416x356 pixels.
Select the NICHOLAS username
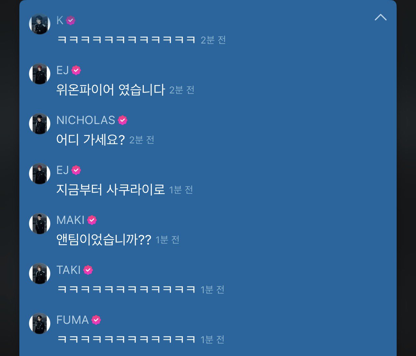[x=86, y=120]
